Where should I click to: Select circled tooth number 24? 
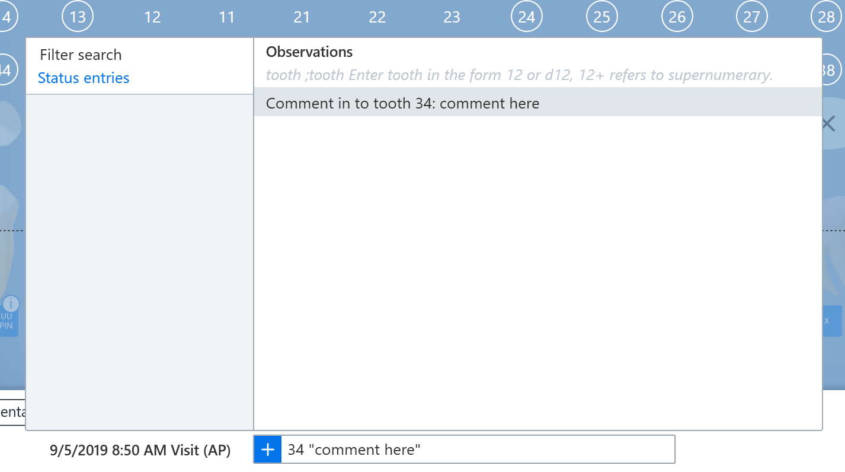coord(527,17)
